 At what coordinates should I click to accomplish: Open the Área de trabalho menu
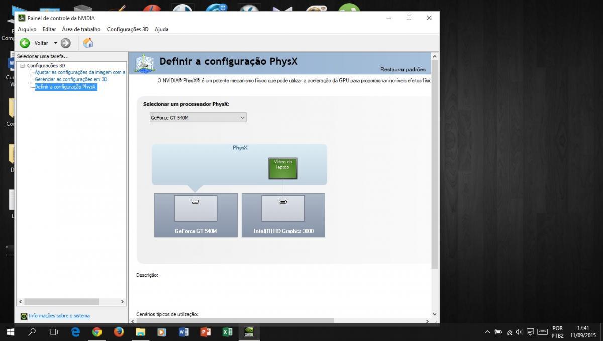pyautogui.click(x=81, y=29)
